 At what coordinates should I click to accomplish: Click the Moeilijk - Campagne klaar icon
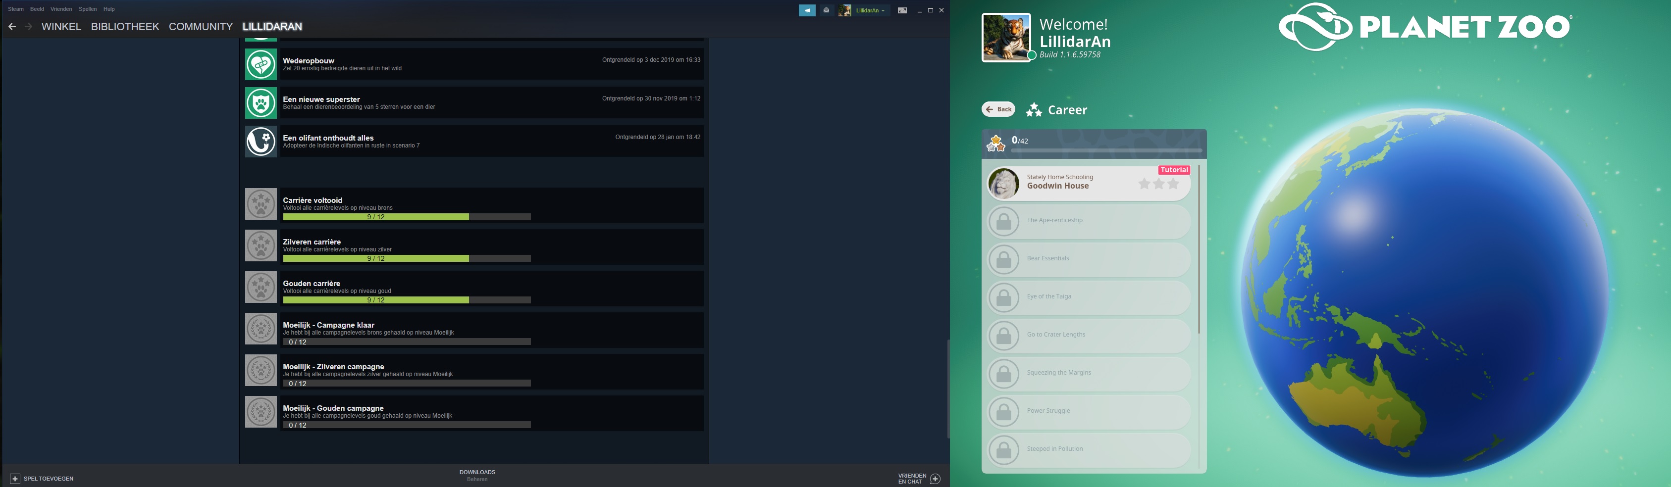tap(261, 329)
